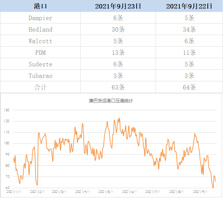Click Hedland's 30条 value
This screenshot has height=198, width=223.
pyautogui.click(x=118, y=29)
